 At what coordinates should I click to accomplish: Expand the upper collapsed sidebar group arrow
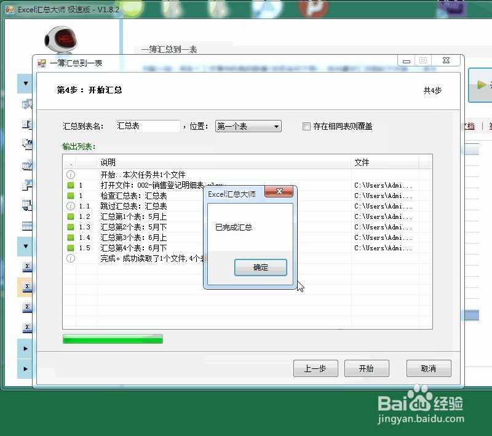coord(25,349)
